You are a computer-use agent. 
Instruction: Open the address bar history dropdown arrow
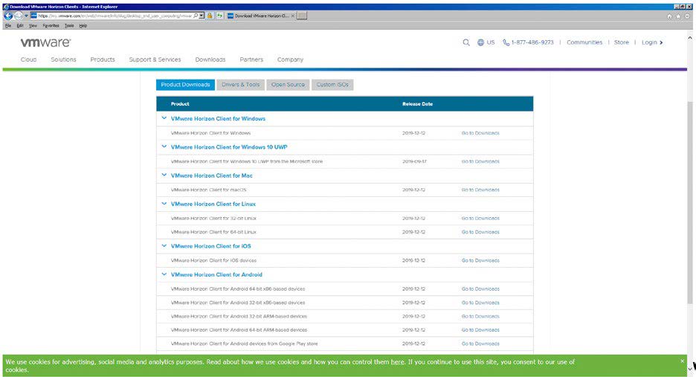202,16
